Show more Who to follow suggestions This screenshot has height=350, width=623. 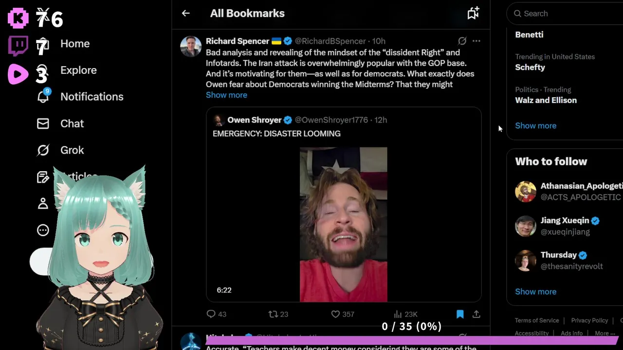535,292
